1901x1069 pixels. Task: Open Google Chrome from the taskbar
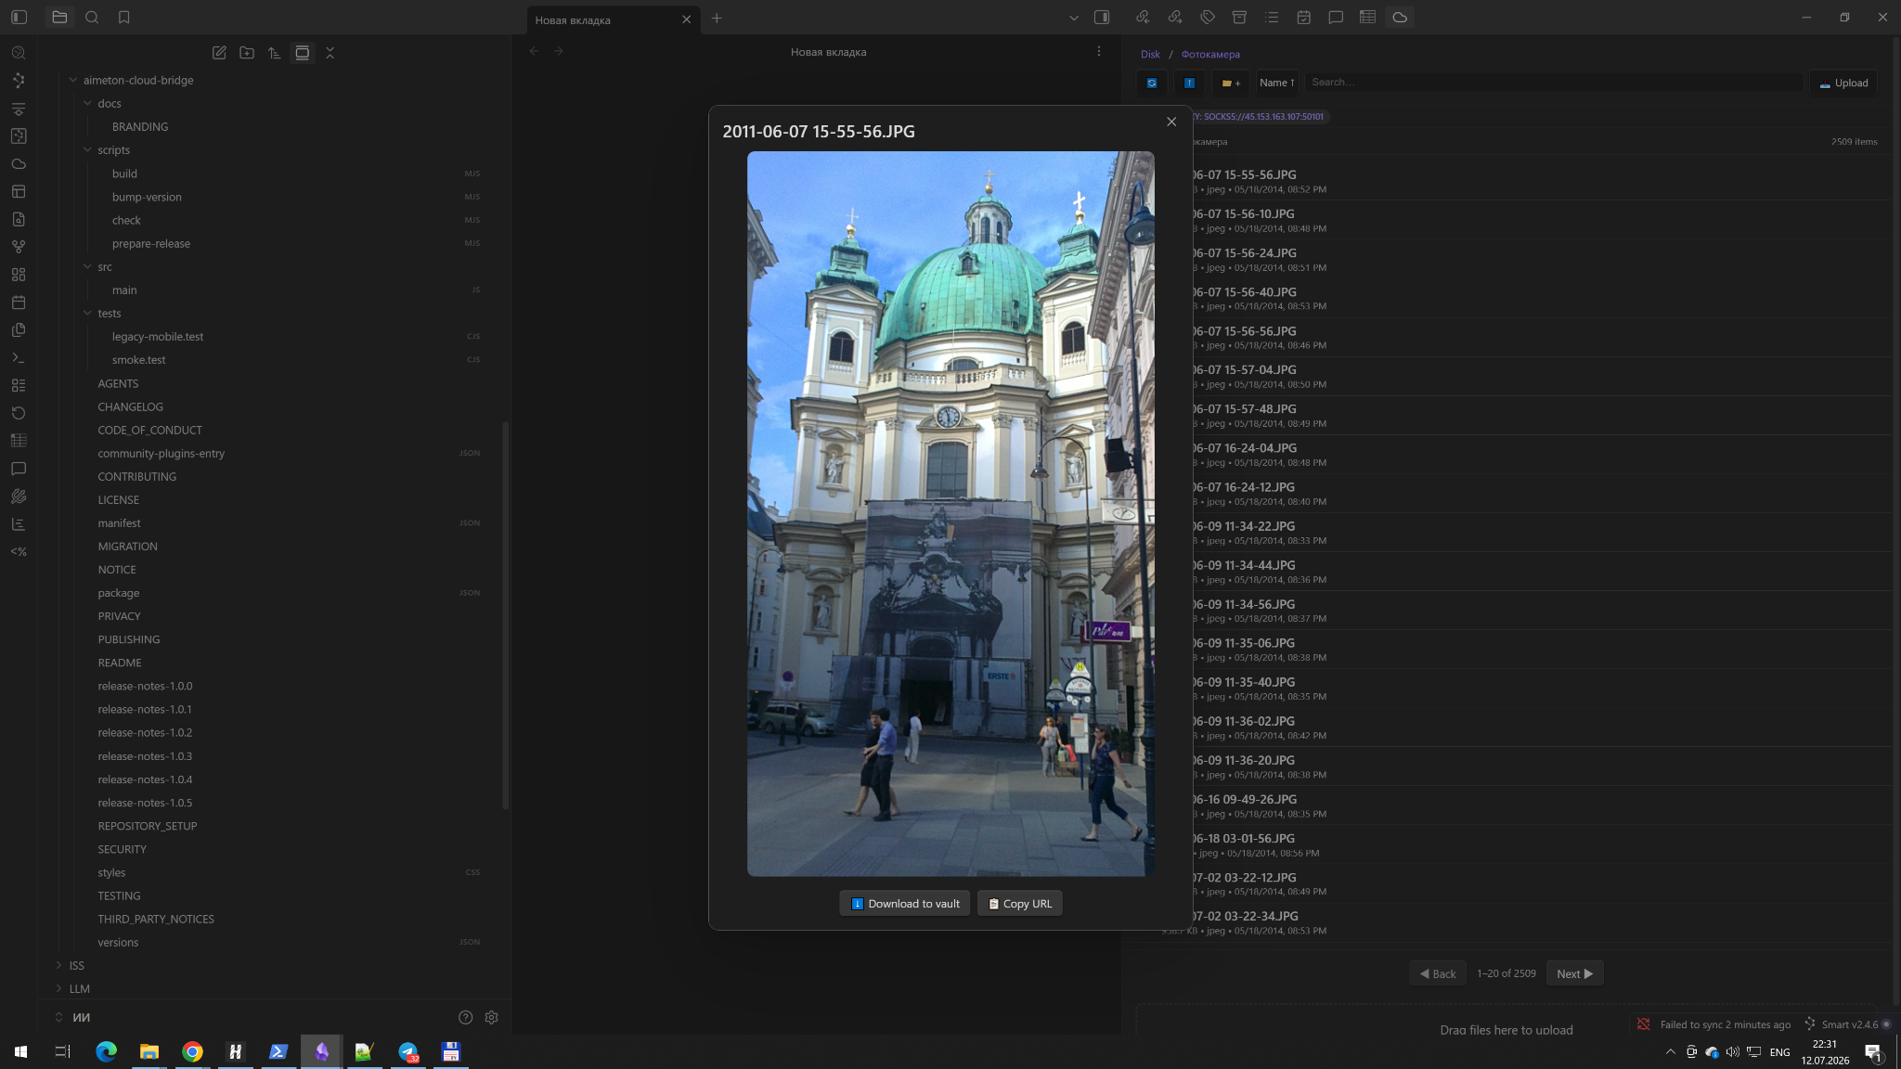(192, 1052)
